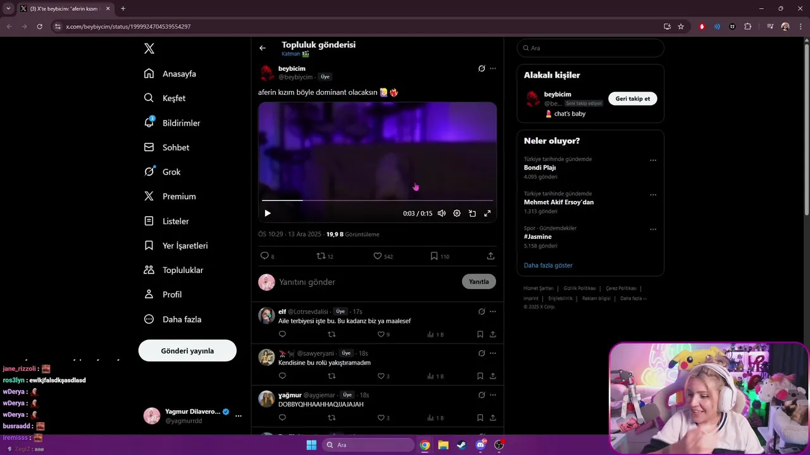Like the post with 542 likes
The width and height of the screenshot is (810, 455).
point(383,256)
